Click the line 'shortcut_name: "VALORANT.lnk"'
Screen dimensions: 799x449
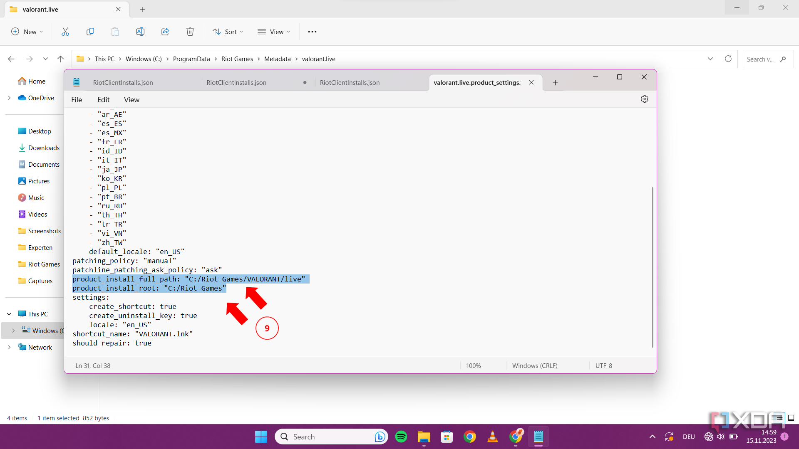point(133,334)
